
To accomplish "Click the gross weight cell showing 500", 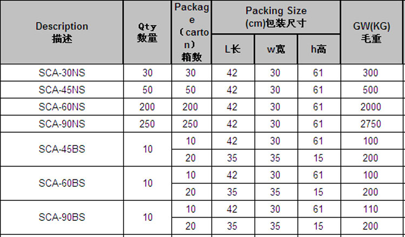I will [370, 89].
